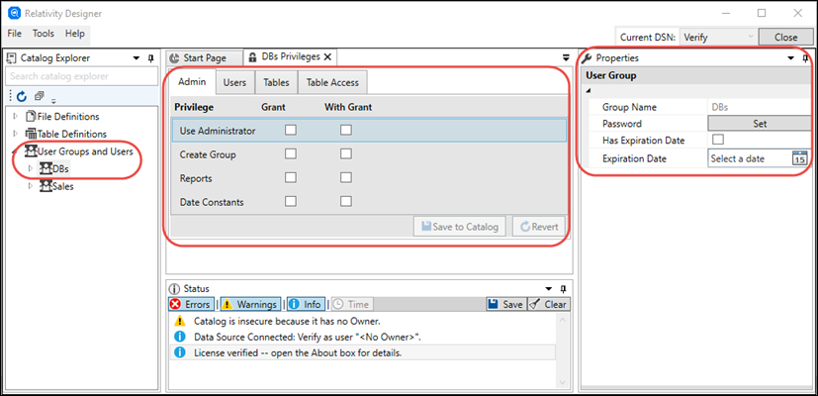The height and width of the screenshot is (396, 818).
Task: Click the Save button in Status panel
Action: [505, 304]
